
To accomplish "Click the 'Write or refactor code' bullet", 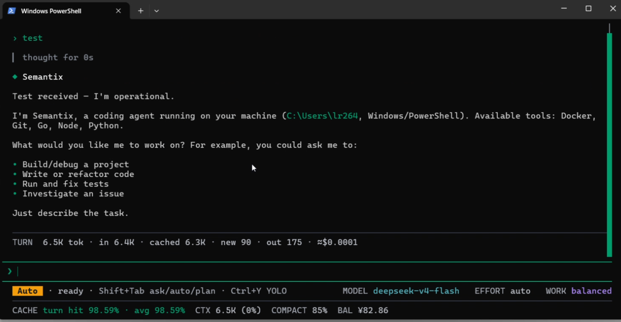I will click(78, 174).
